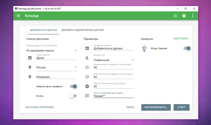The height and width of the screenshot is (125, 211).
Task: Click the stop-circle icon for total additions
Action: coord(87,86)
